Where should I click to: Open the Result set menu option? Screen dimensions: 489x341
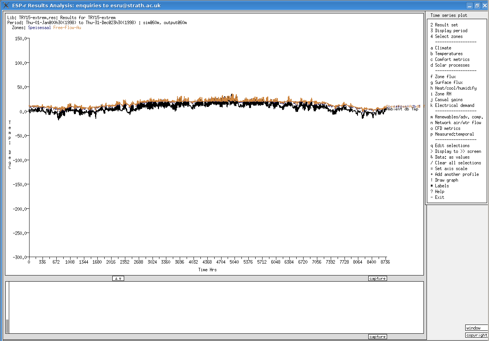(x=446, y=25)
